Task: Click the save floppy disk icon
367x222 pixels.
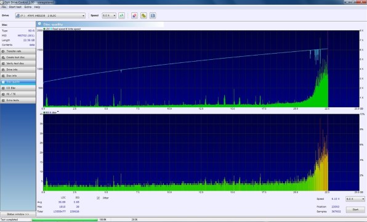Action: [153, 15]
